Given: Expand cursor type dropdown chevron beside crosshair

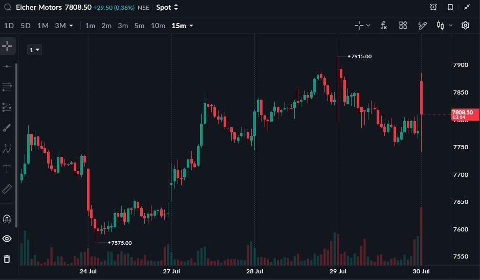Looking at the screenshot, I should pyautogui.click(x=368, y=26).
